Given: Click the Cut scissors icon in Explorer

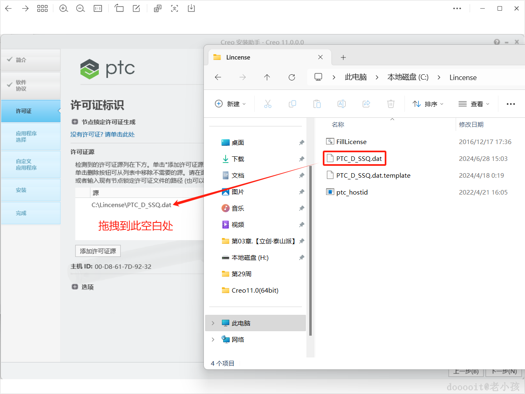Looking at the screenshot, I should [x=268, y=104].
